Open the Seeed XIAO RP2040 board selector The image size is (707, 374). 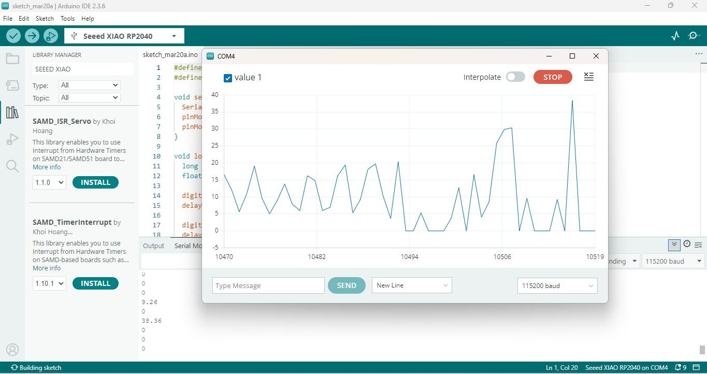[x=124, y=36]
